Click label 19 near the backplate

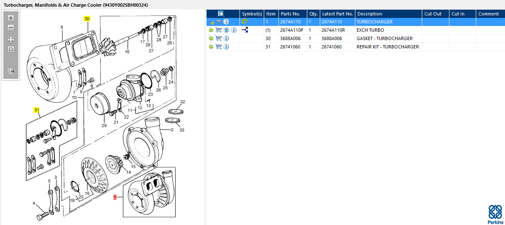[87, 193]
